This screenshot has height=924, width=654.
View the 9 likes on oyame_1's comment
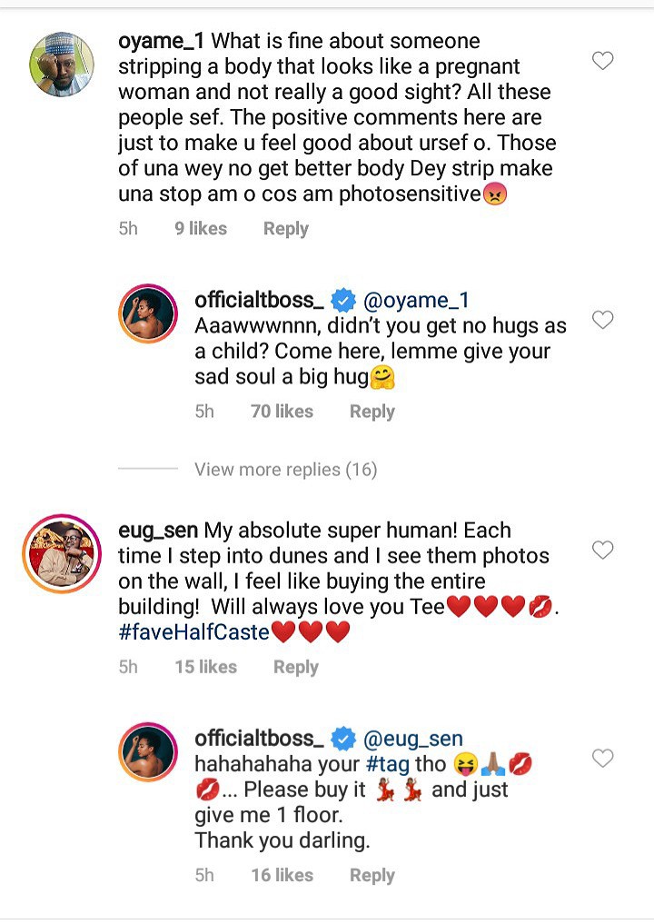coord(201,229)
